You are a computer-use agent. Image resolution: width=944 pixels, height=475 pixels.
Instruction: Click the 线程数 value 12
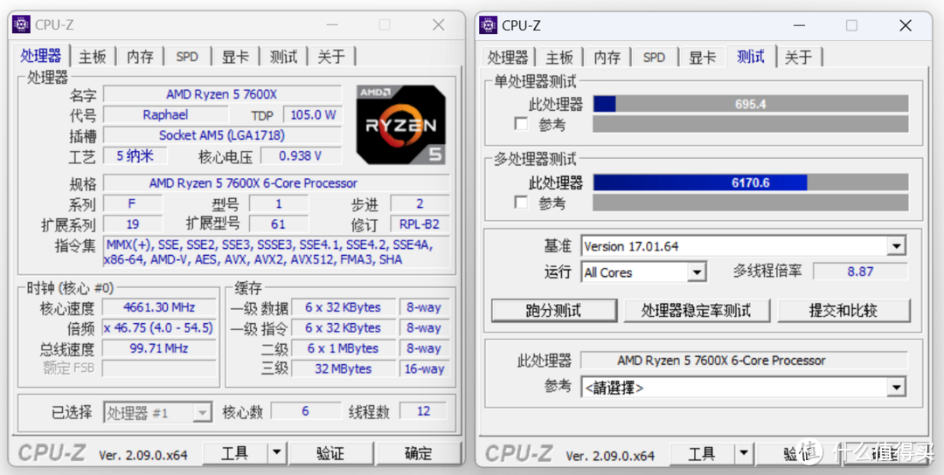point(423,411)
